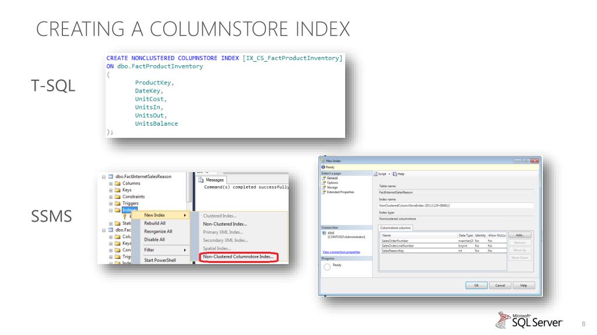
Task: Click the New Index window title icon
Action: (323, 161)
